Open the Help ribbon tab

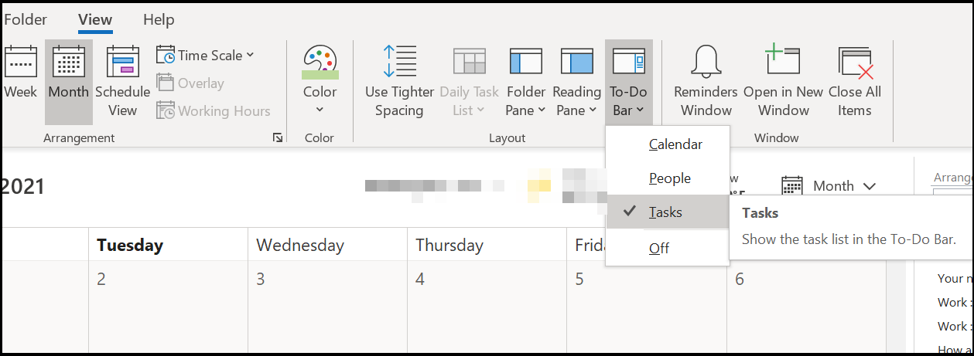[x=159, y=19]
